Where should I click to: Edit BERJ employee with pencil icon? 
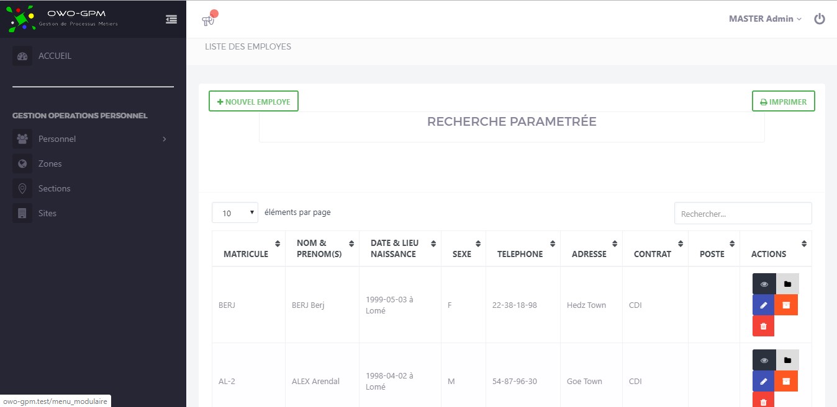coord(764,305)
